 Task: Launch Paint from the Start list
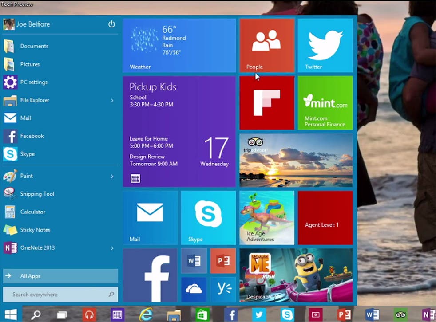click(55, 176)
